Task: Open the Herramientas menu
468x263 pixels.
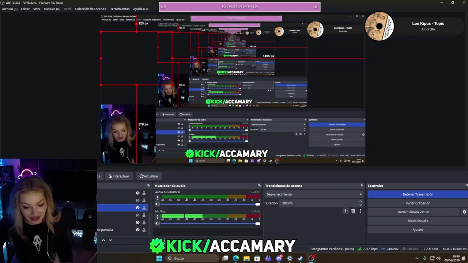Action: (120, 9)
